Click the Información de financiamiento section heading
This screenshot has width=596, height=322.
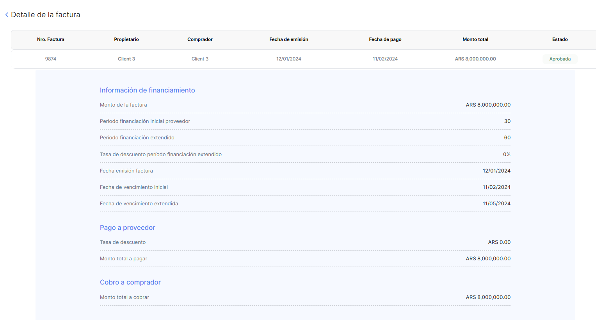click(147, 90)
